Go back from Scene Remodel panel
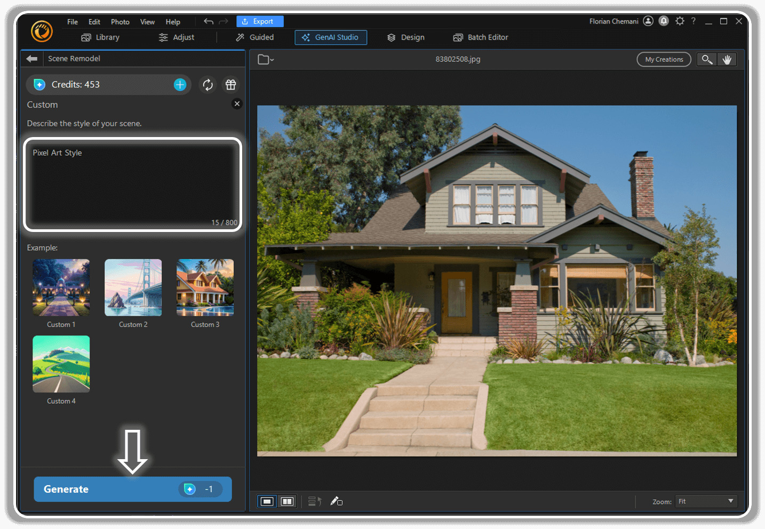 (32, 59)
